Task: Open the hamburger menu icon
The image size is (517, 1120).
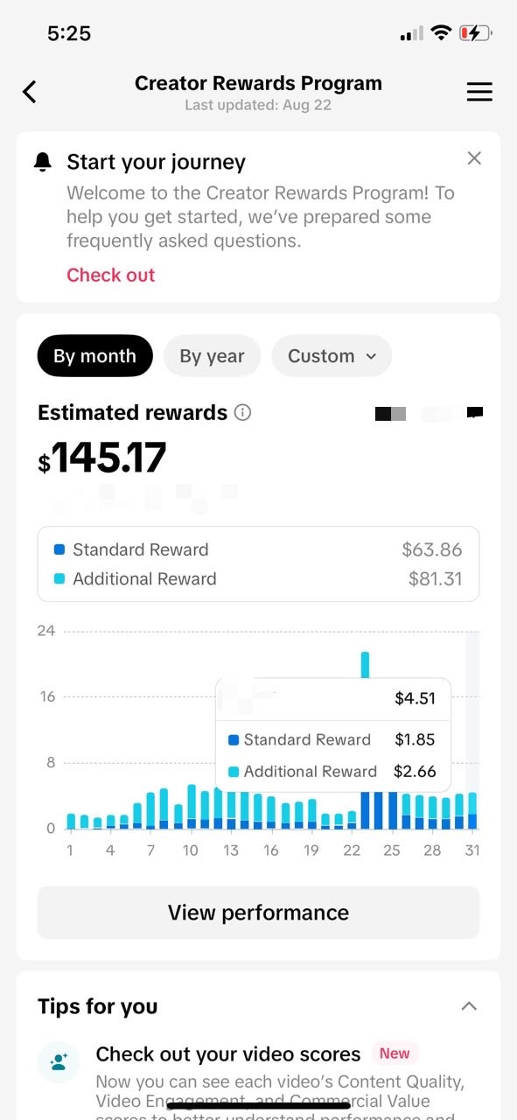Action: tap(479, 91)
